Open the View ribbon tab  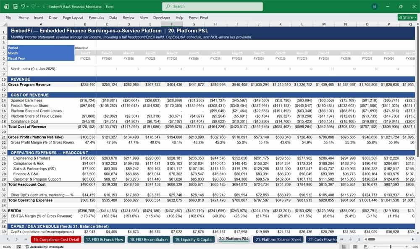144,17
